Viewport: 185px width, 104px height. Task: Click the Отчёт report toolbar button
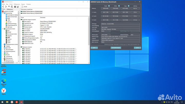pyautogui.click(x=24, y=7)
